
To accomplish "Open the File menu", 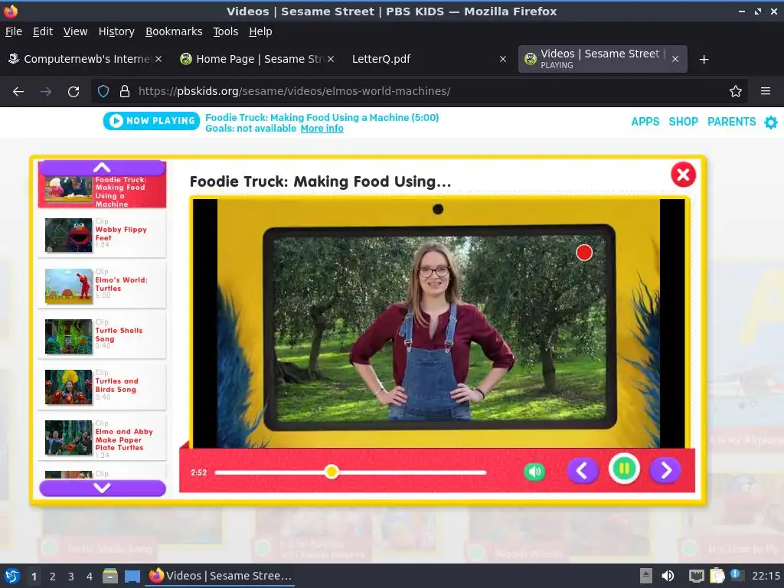I will [14, 31].
